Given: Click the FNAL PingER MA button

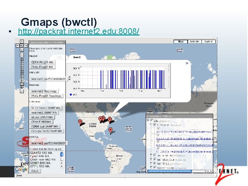Looking at the screenshot, I should 42,67.
